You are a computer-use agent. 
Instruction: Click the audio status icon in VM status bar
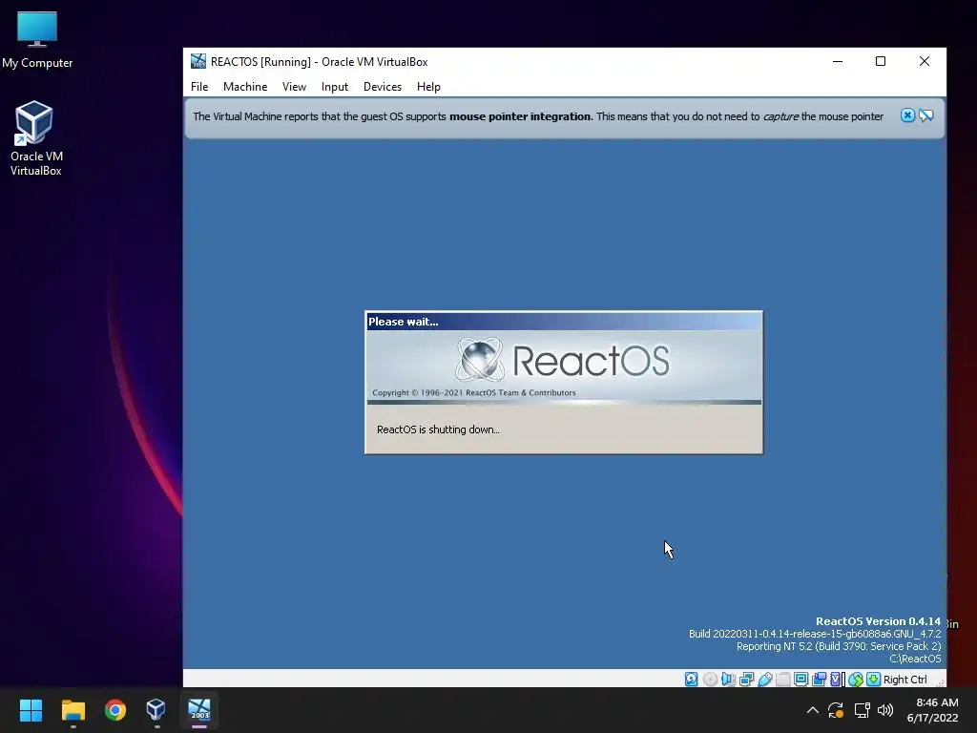(x=728, y=679)
